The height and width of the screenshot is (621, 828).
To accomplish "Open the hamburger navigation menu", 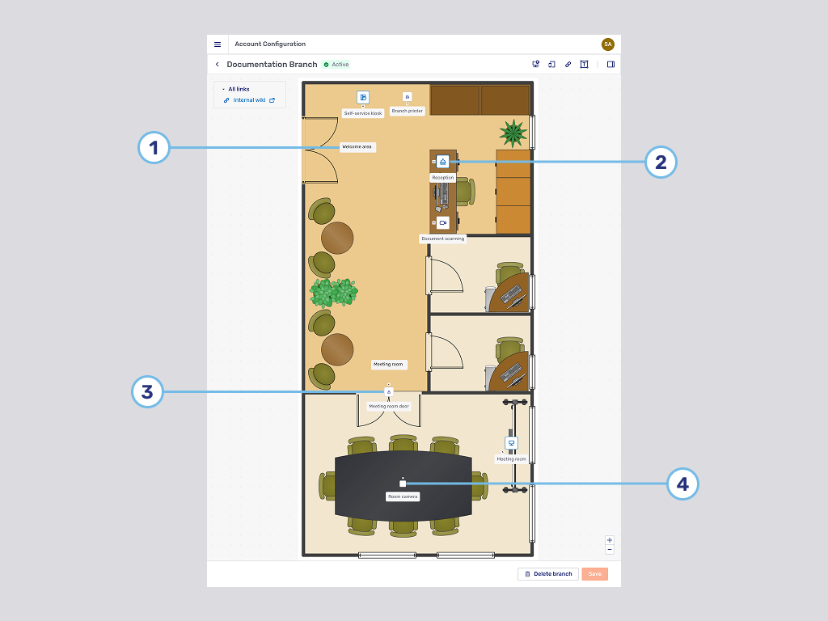I will tap(217, 44).
